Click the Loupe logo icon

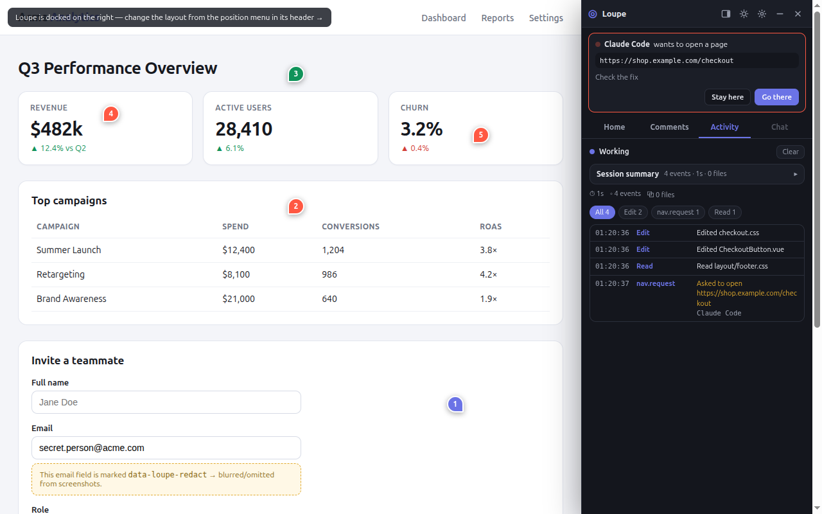(592, 13)
